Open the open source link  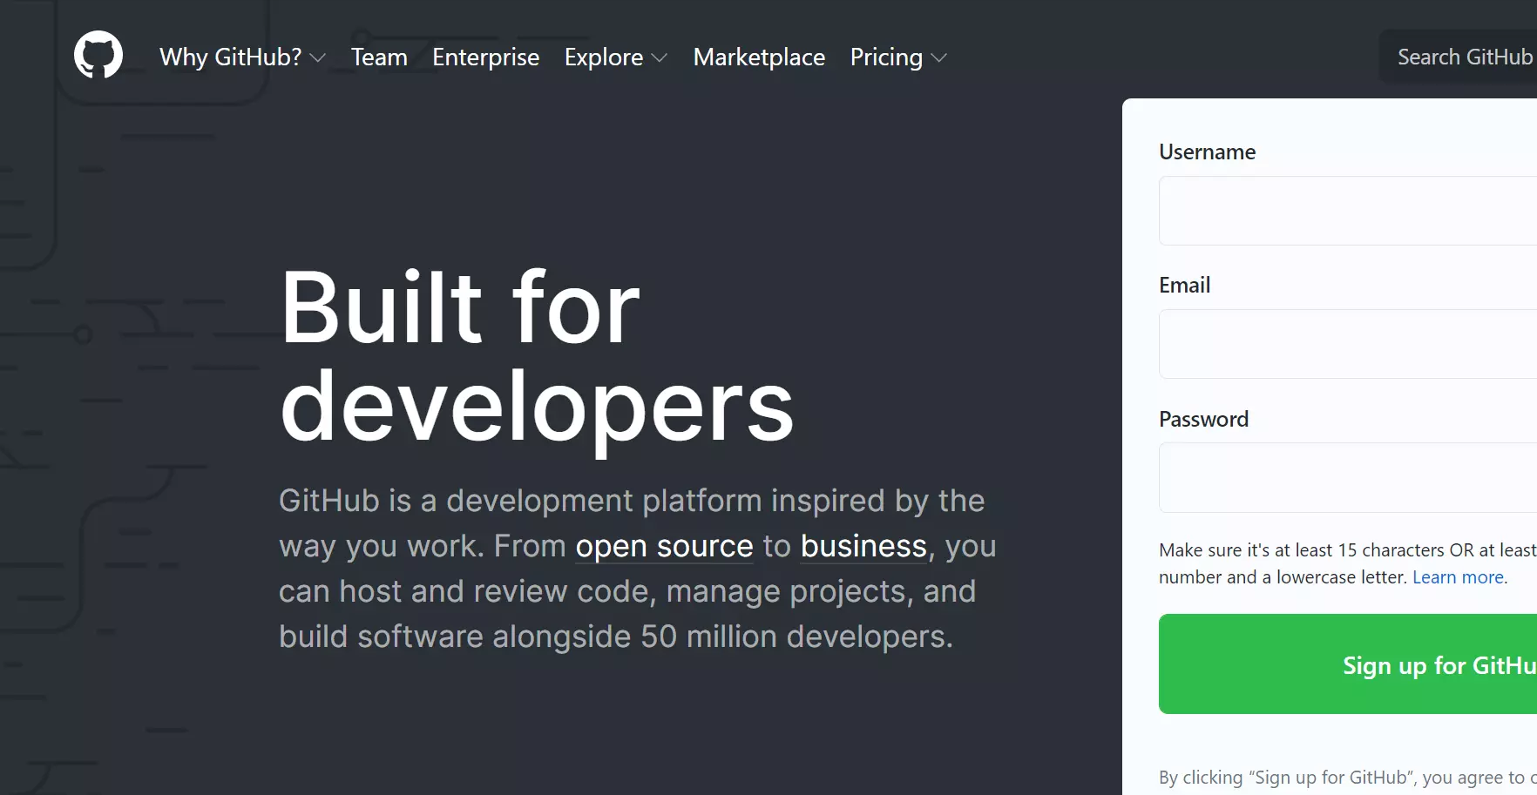pos(664,547)
